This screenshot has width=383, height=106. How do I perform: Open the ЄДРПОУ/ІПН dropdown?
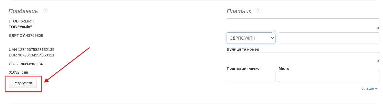click(x=251, y=38)
